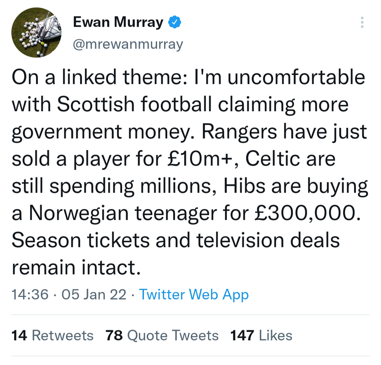Screen dimensions: 381x365
Task: Click the Ewan Murray display name
Action: point(118,22)
